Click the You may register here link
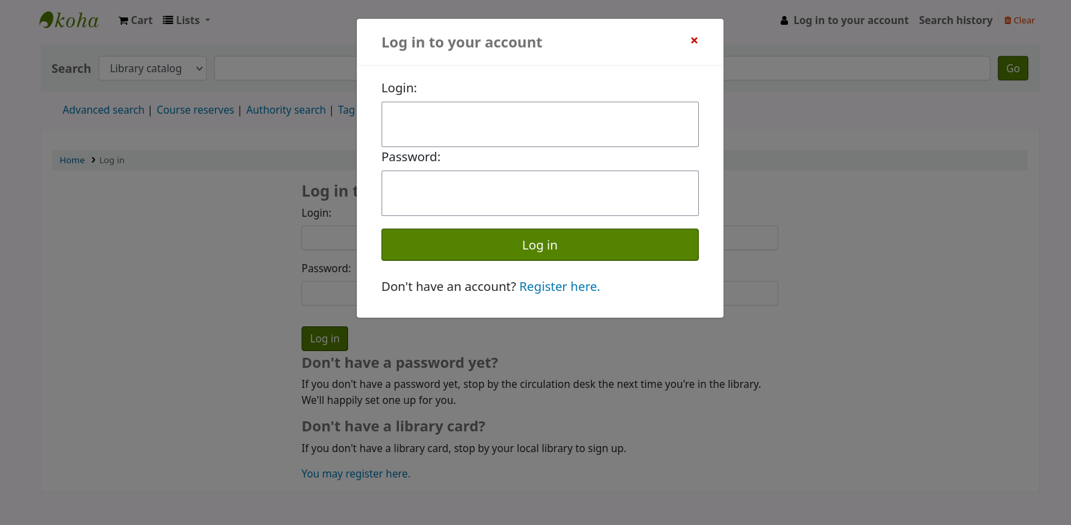Viewport: 1071px width, 525px height. click(355, 474)
